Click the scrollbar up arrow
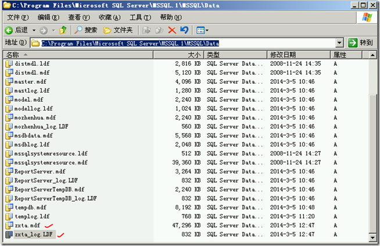Viewport: 380px width, 246px height. pyautogui.click(x=372, y=55)
